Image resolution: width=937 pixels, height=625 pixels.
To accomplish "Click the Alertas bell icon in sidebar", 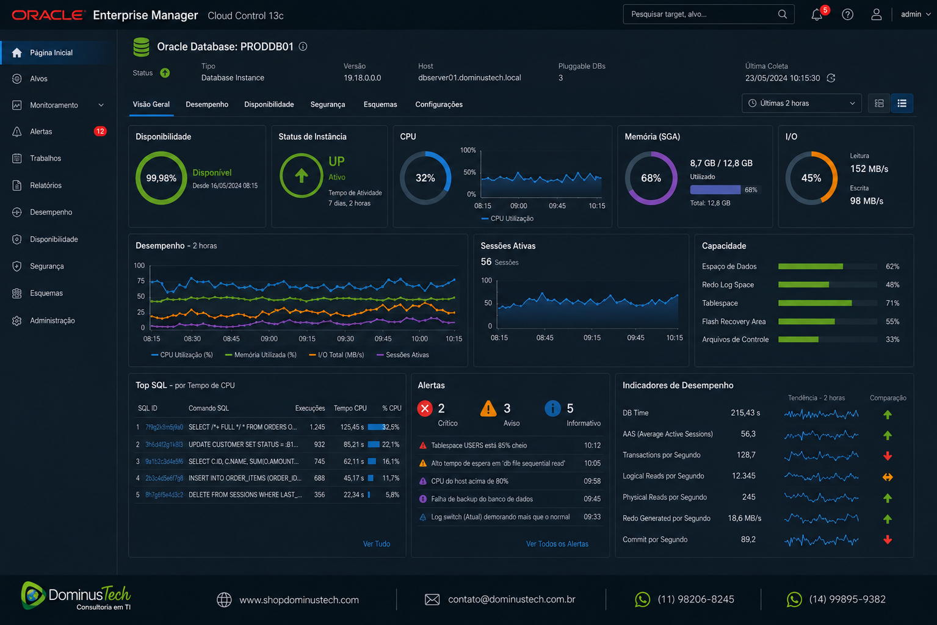I will click(x=17, y=132).
